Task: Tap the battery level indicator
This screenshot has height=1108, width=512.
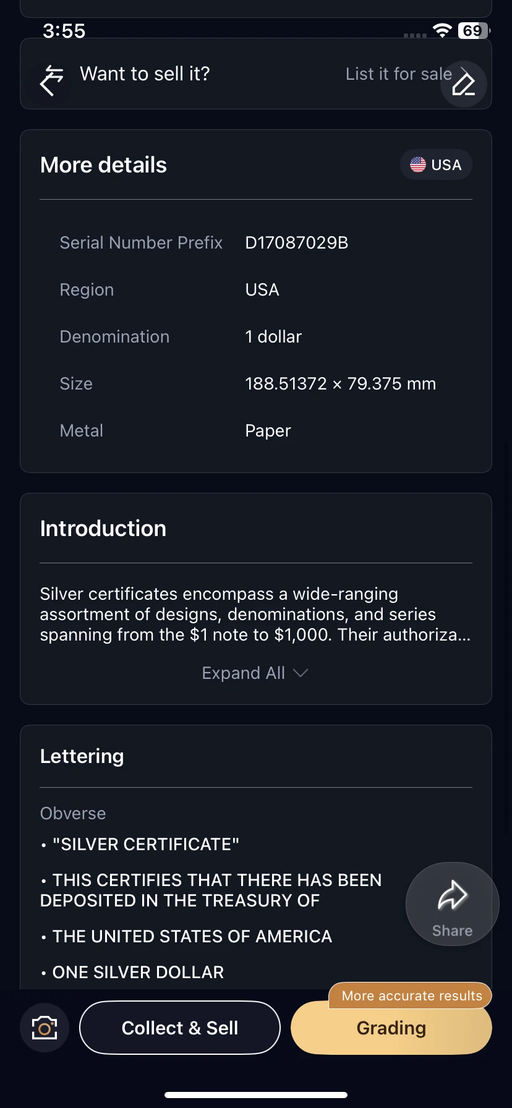Action: point(474,31)
